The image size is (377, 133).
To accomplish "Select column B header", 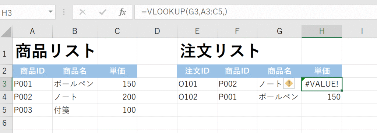I will point(75,32).
